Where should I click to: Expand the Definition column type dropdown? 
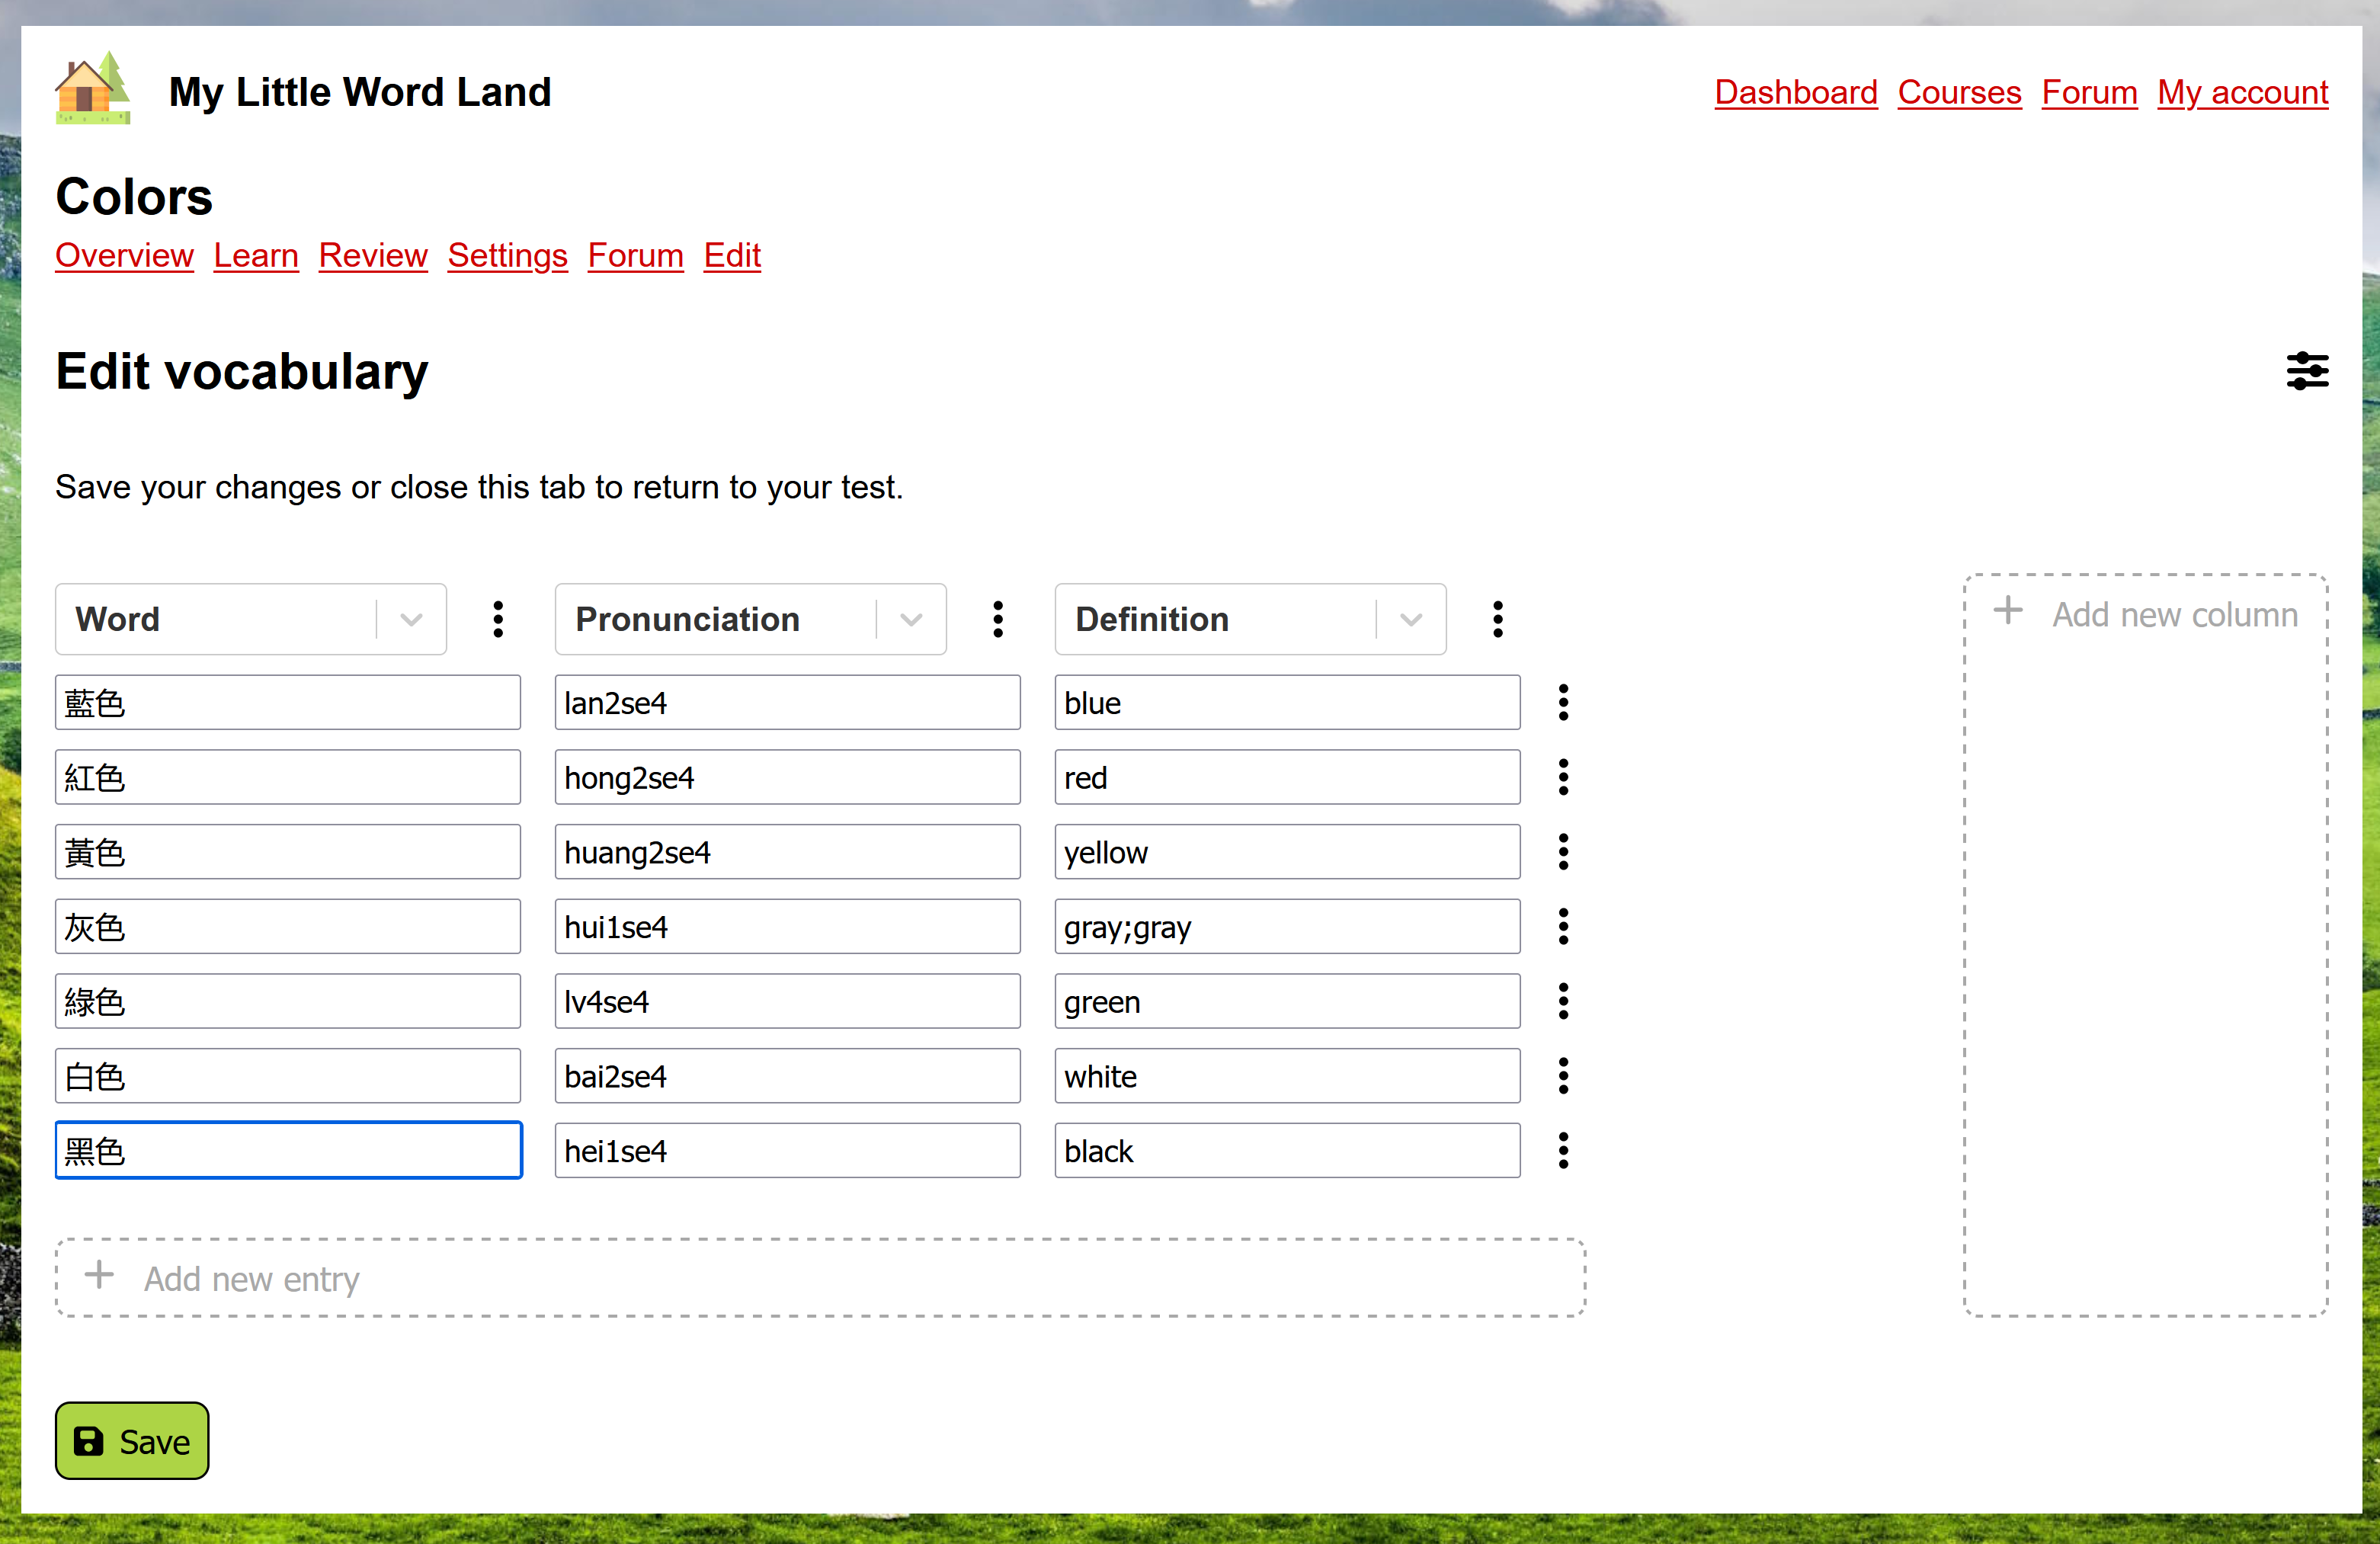point(1410,619)
